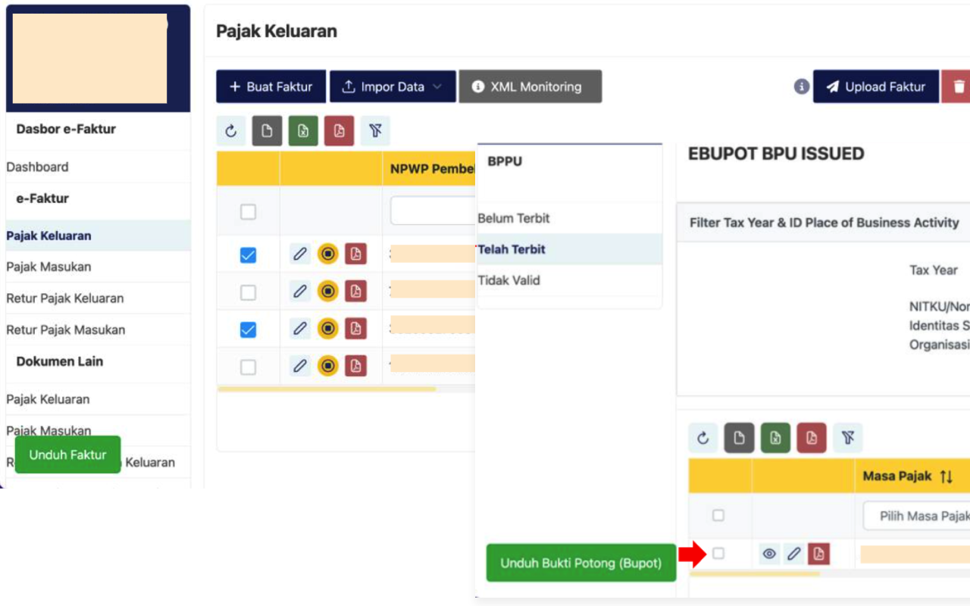Screen dimensions: 970x606
Task: Click the Dasbor e-Faktur section heading
Action: click(x=66, y=129)
